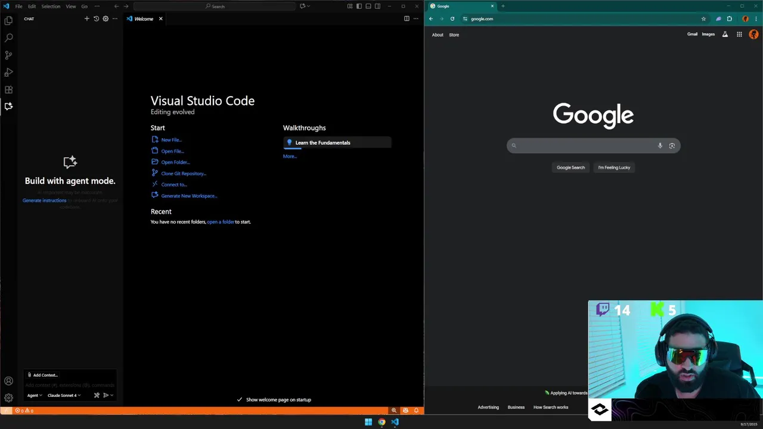Viewport: 763px width, 429px height.
Task: Open the Copilot chat menu in title bar
Action: tap(305, 6)
